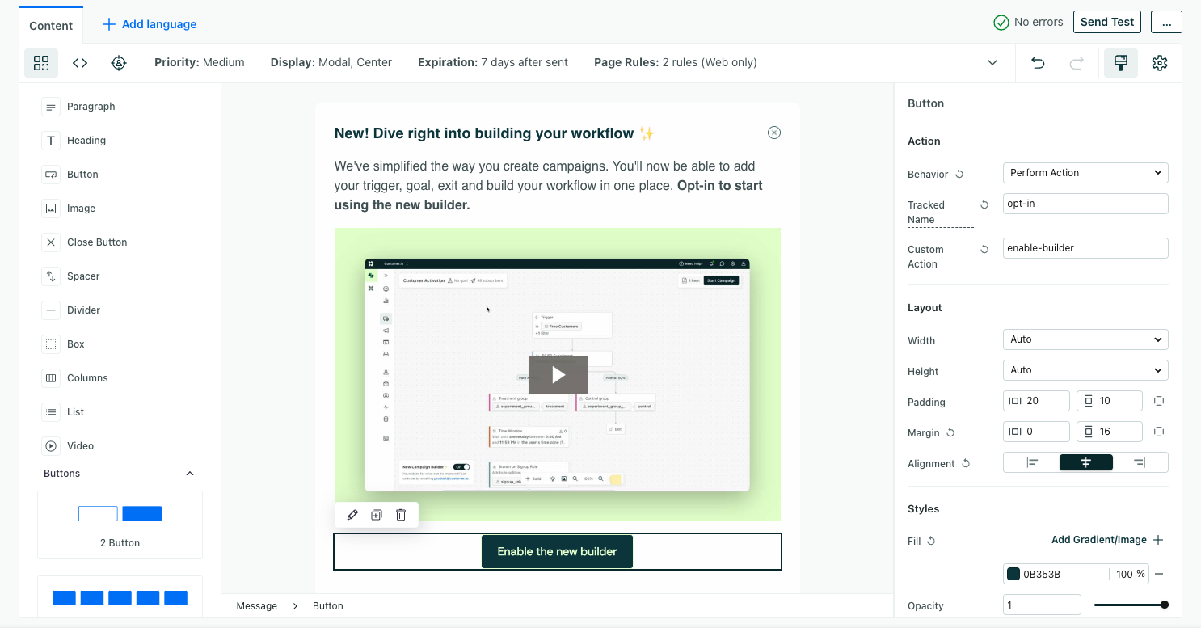Click the horizontal margin field
1201x628 pixels.
pos(1036,432)
